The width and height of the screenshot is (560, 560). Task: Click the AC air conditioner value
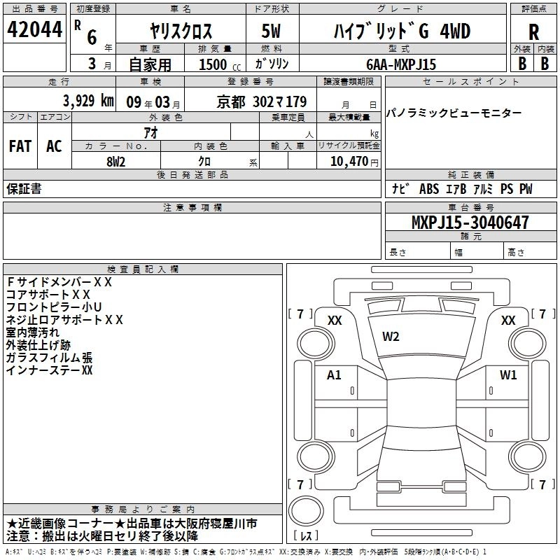(x=54, y=146)
